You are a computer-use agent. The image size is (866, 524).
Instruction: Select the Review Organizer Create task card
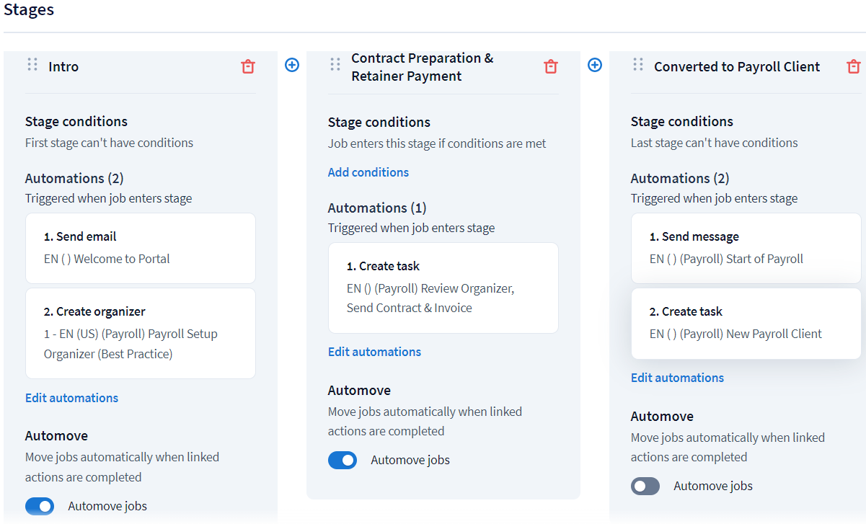coord(443,288)
